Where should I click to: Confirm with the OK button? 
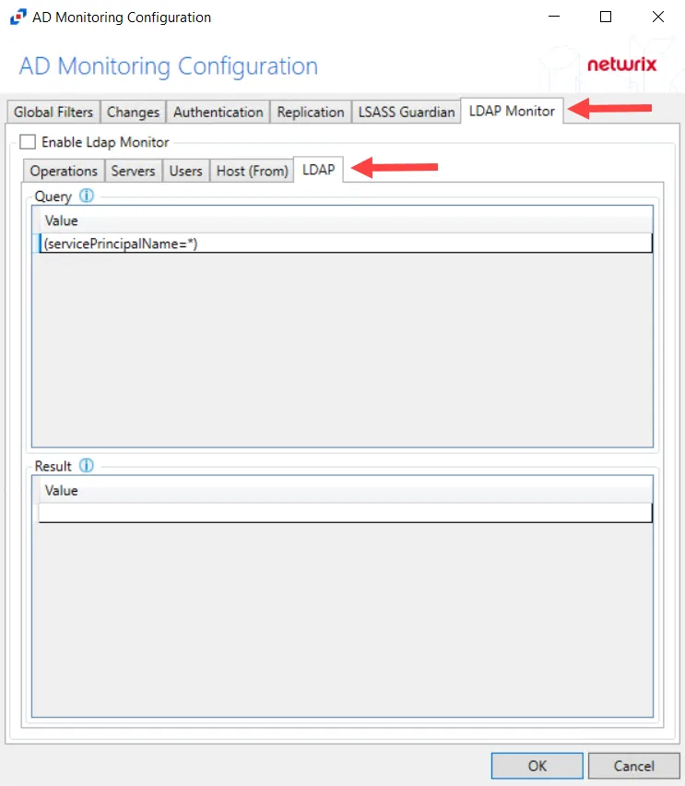point(537,766)
